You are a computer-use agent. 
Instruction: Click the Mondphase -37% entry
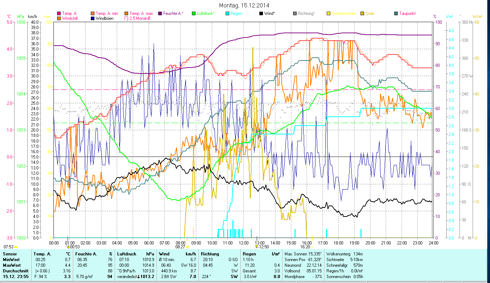pos(303,277)
